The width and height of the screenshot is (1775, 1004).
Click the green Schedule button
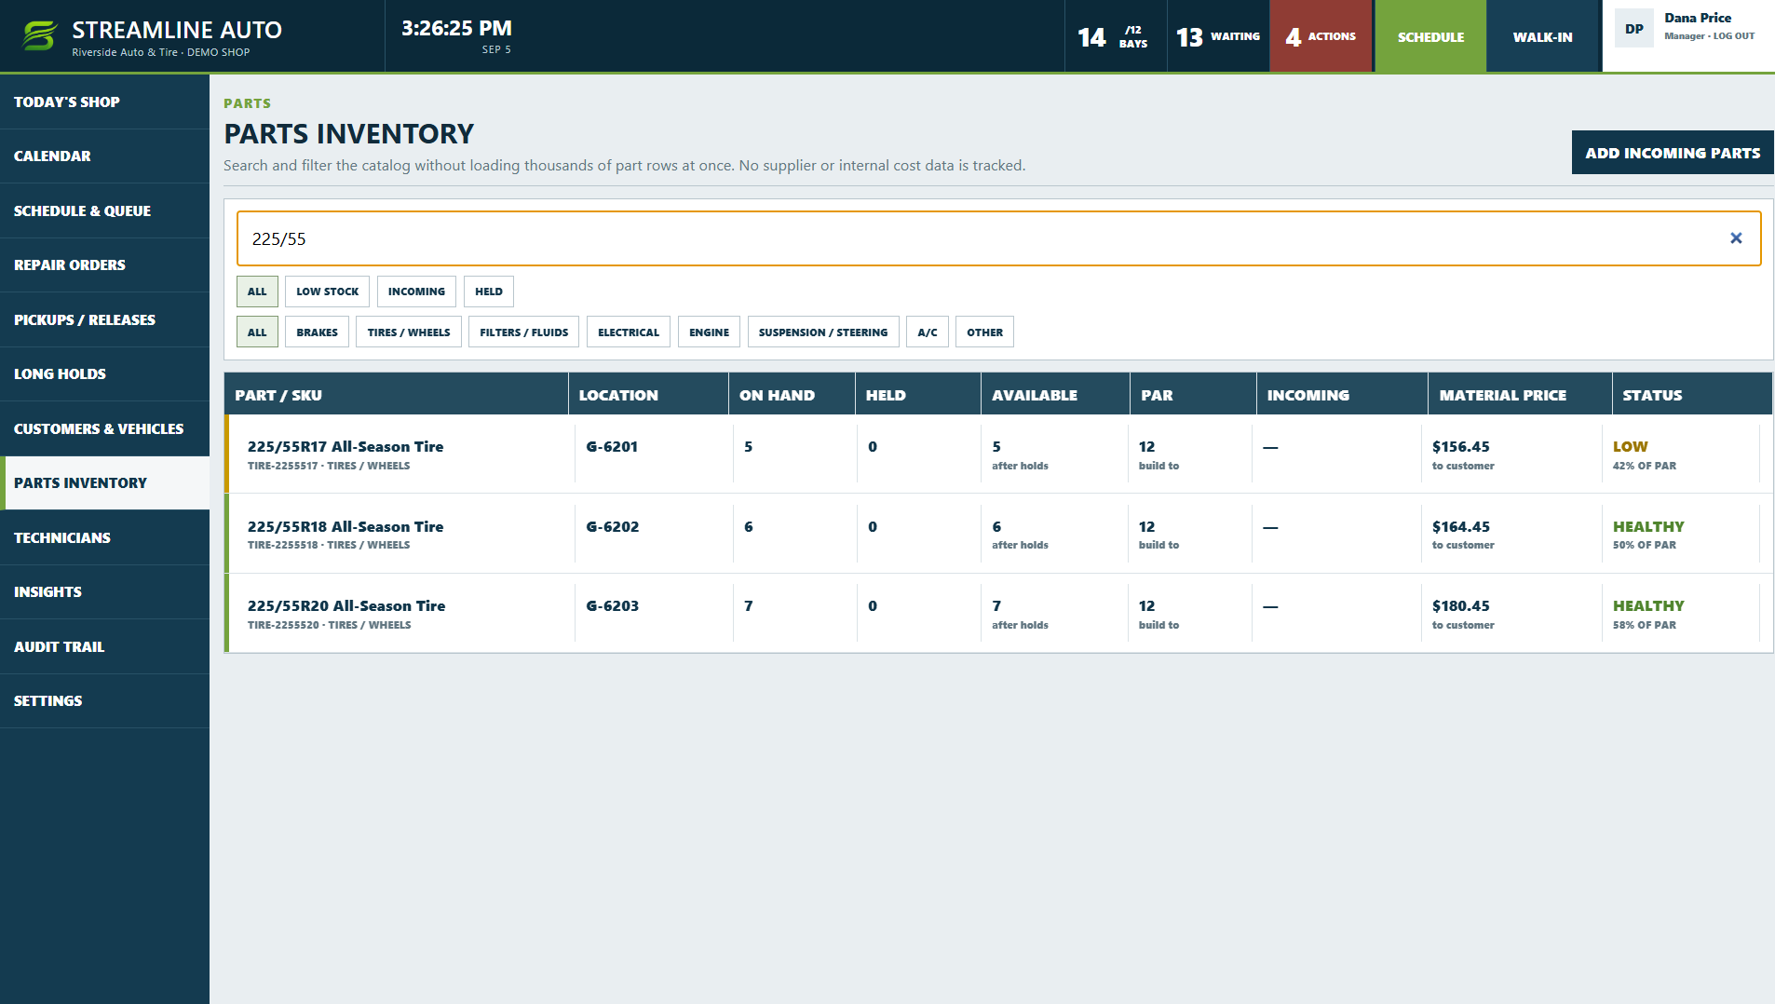point(1430,36)
